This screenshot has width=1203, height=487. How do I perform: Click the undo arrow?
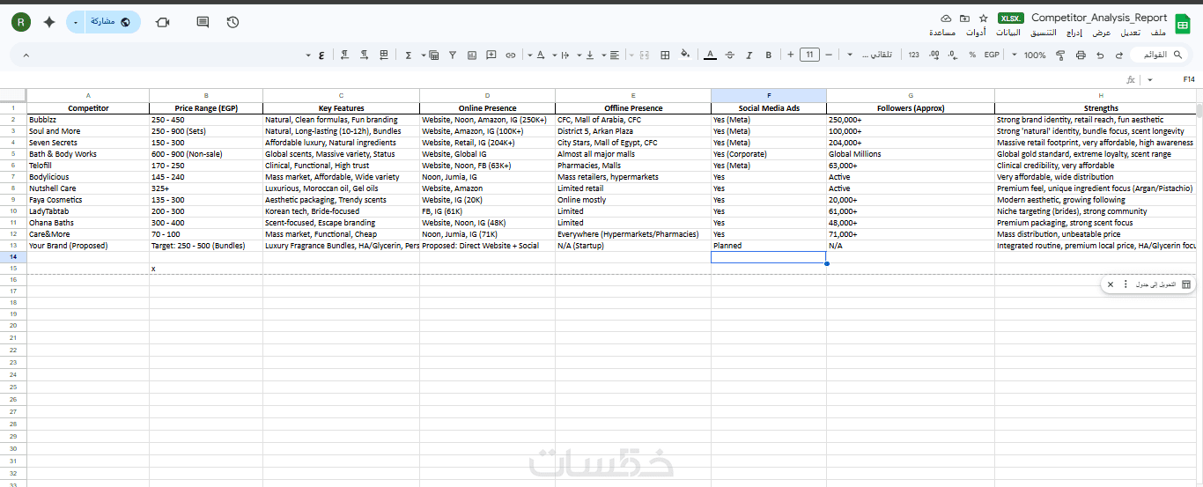[1118, 55]
